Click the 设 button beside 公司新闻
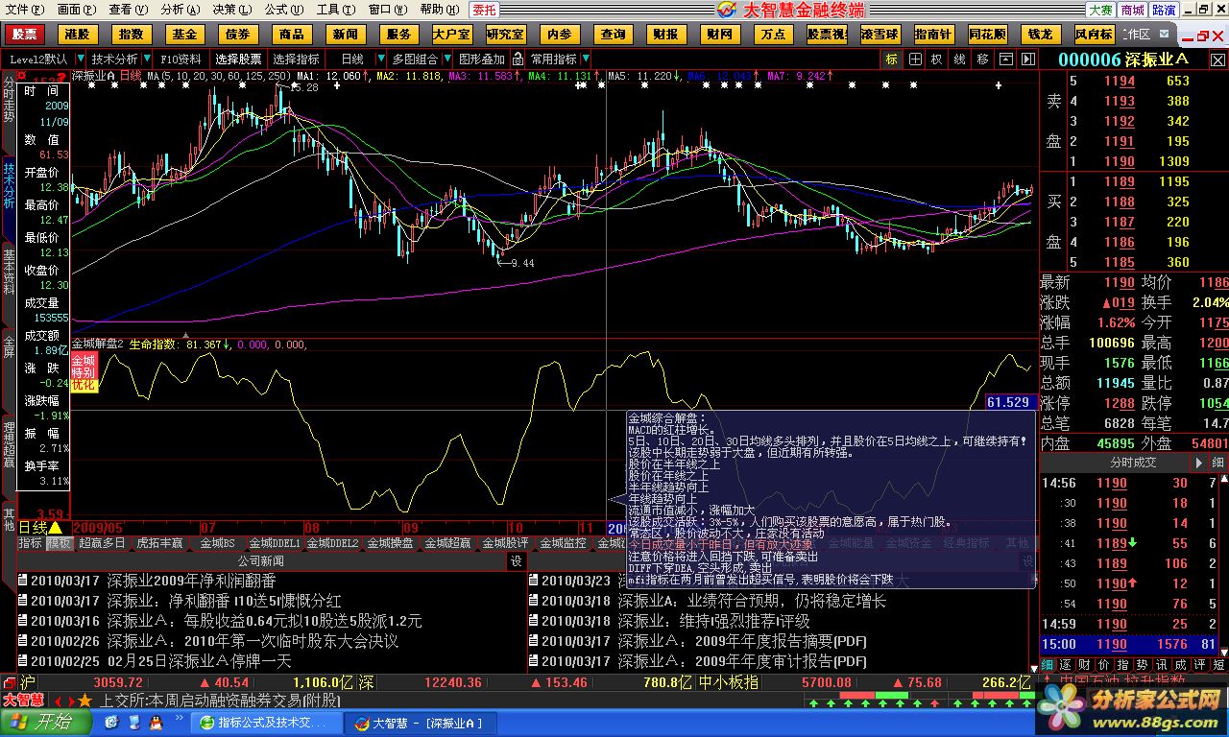Image resolution: width=1229 pixels, height=737 pixels. (516, 561)
